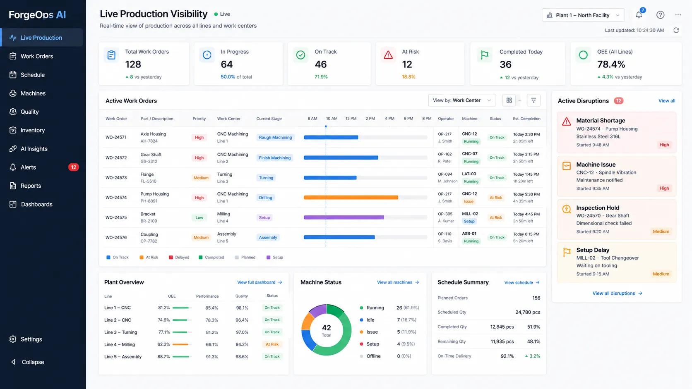
Task: Click the Material Shortage warning icon
Action: click(x=567, y=122)
